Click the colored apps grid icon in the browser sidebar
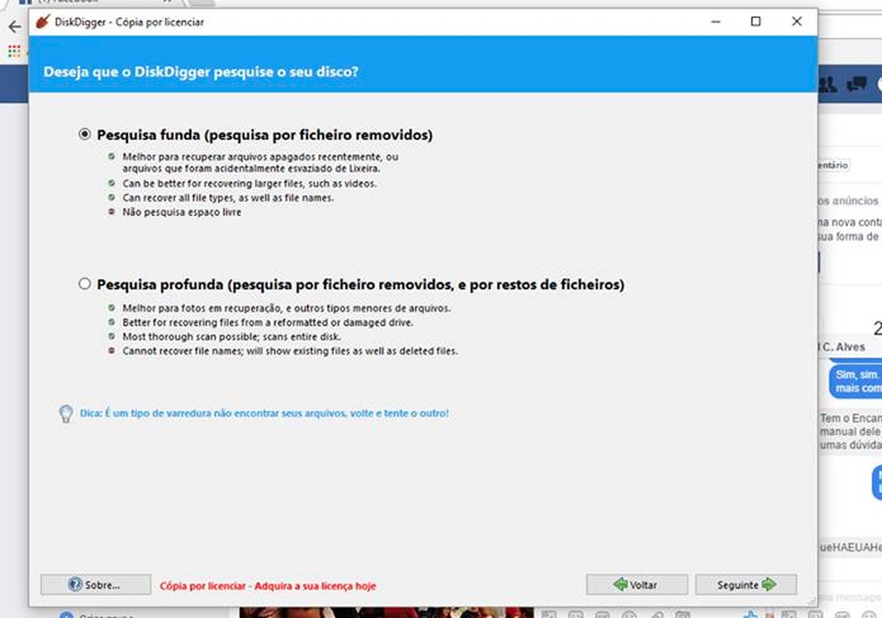The image size is (882, 618). tap(13, 50)
